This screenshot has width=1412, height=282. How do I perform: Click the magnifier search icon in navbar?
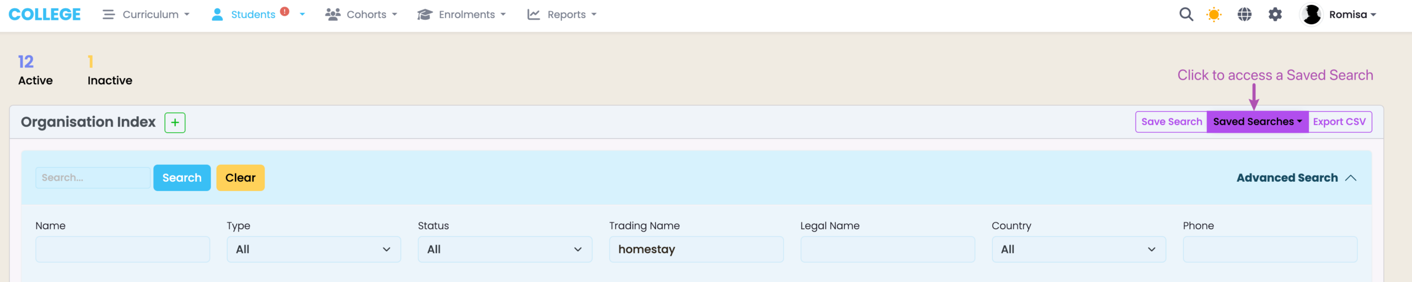pyautogui.click(x=1186, y=14)
